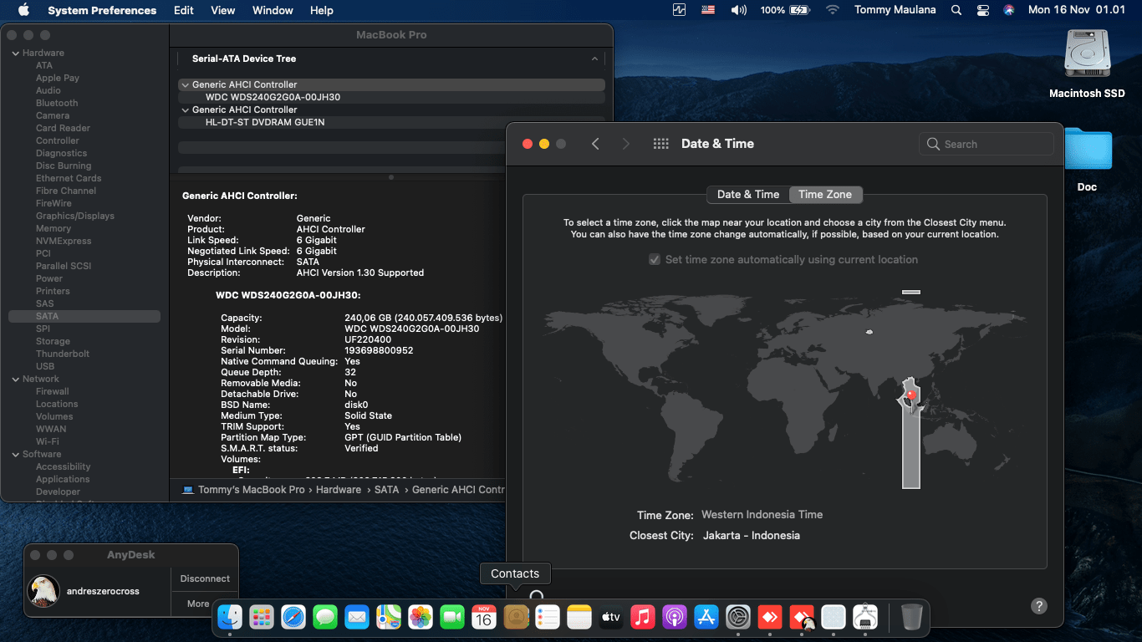Open the App Store from the dock

click(706, 618)
